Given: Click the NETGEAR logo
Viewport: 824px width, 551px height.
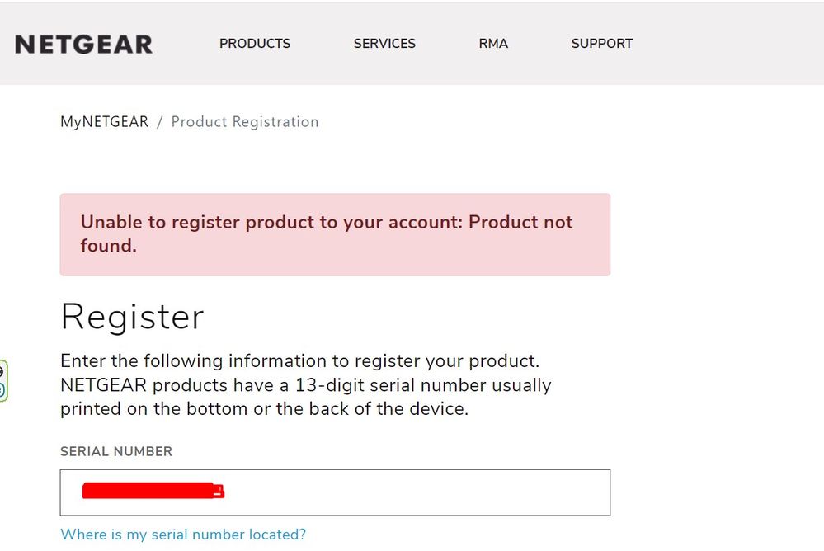Looking at the screenshot, I should tap(83, 44).
